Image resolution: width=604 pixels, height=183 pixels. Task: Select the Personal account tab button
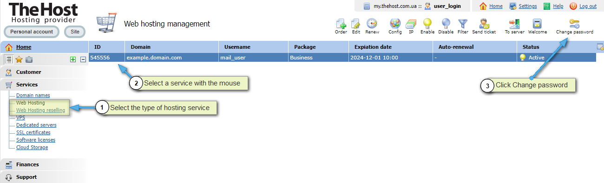point(32,32)
